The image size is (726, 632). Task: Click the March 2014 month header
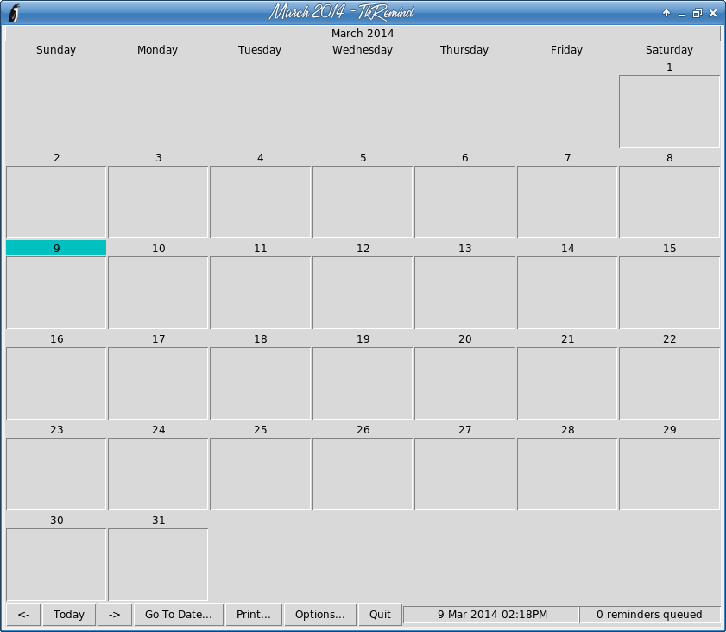pos(363,34)
